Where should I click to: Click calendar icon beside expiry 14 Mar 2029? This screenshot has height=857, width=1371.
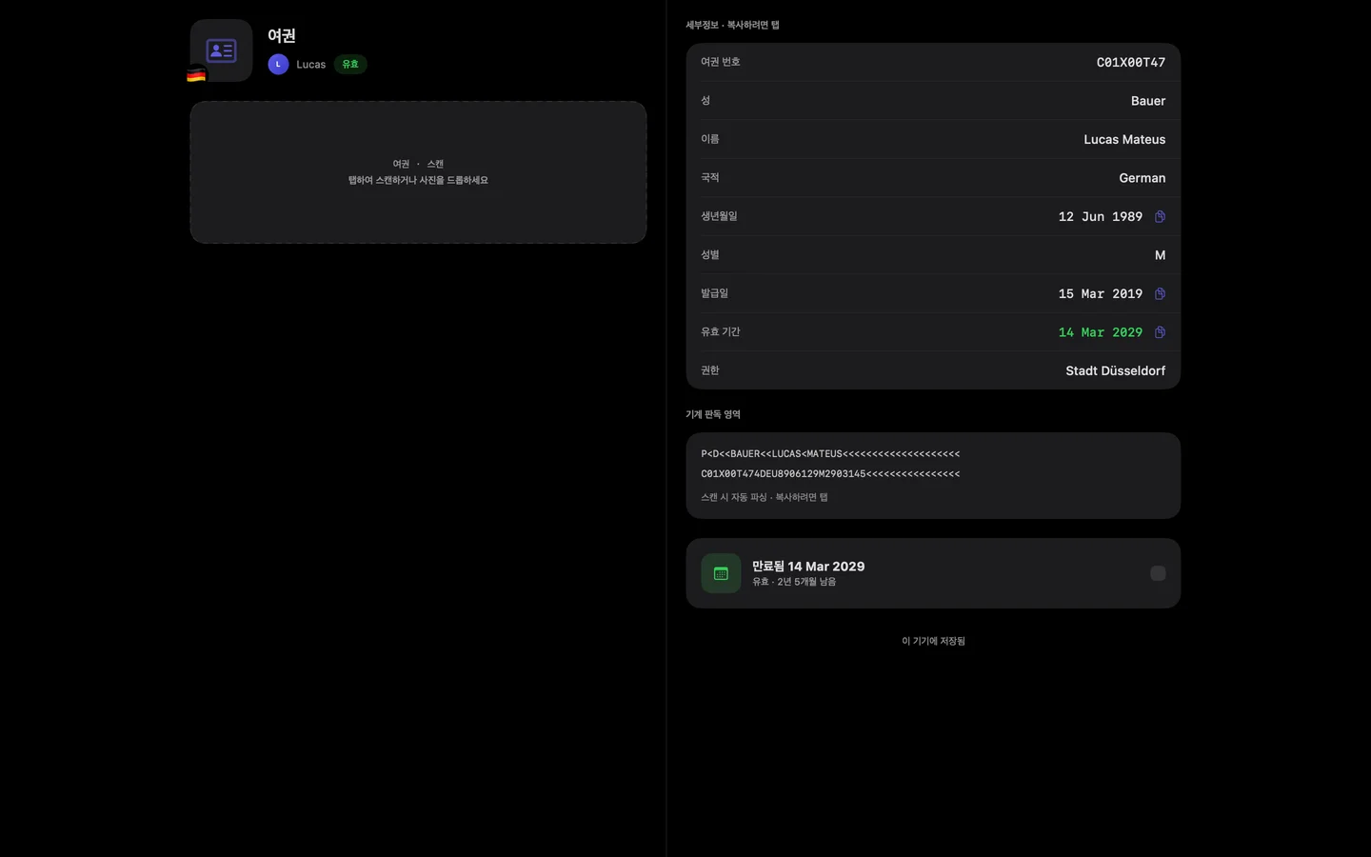coord(1160,332)
